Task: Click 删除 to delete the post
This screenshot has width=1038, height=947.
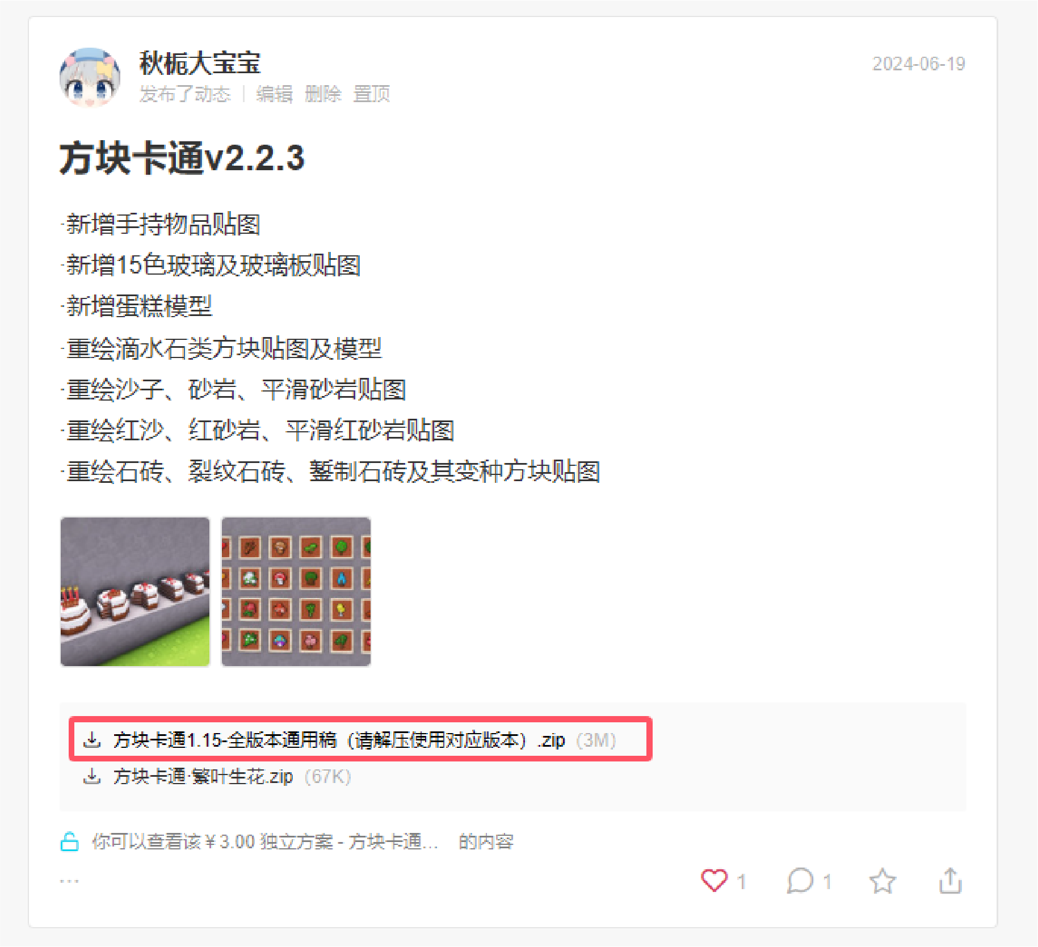Action: click(323, 94)
